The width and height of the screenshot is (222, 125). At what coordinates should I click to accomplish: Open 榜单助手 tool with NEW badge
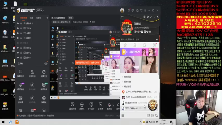point(44,86)
